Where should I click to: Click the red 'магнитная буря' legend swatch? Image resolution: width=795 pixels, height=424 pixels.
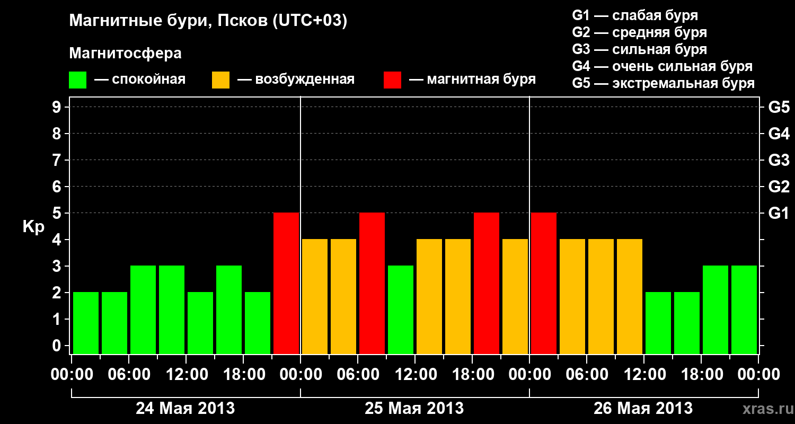click(x=393, y=80)
